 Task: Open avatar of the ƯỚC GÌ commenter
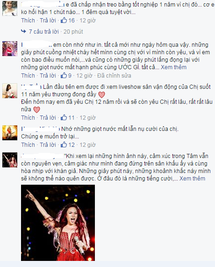click(10, 49)
